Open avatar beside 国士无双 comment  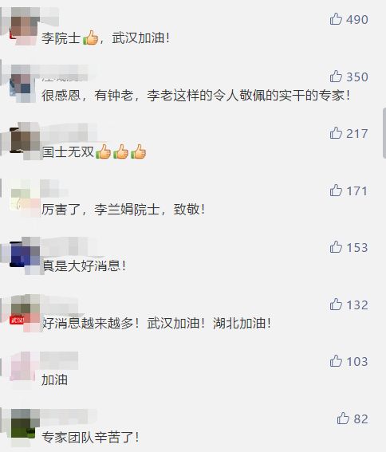25,140
